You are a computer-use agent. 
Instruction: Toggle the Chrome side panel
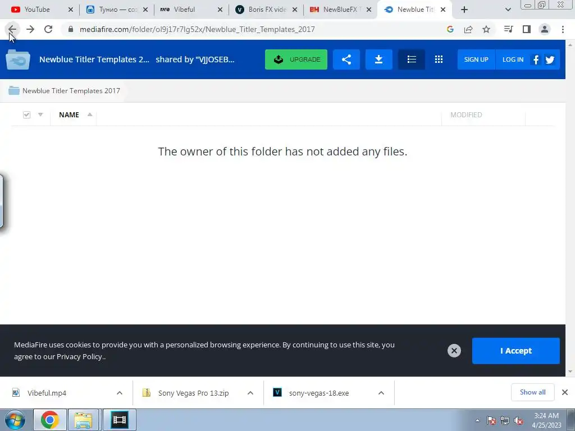tap(527, 29)
